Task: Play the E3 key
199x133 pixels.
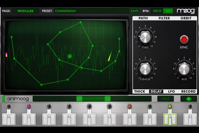Action: (x=150, y=119)
